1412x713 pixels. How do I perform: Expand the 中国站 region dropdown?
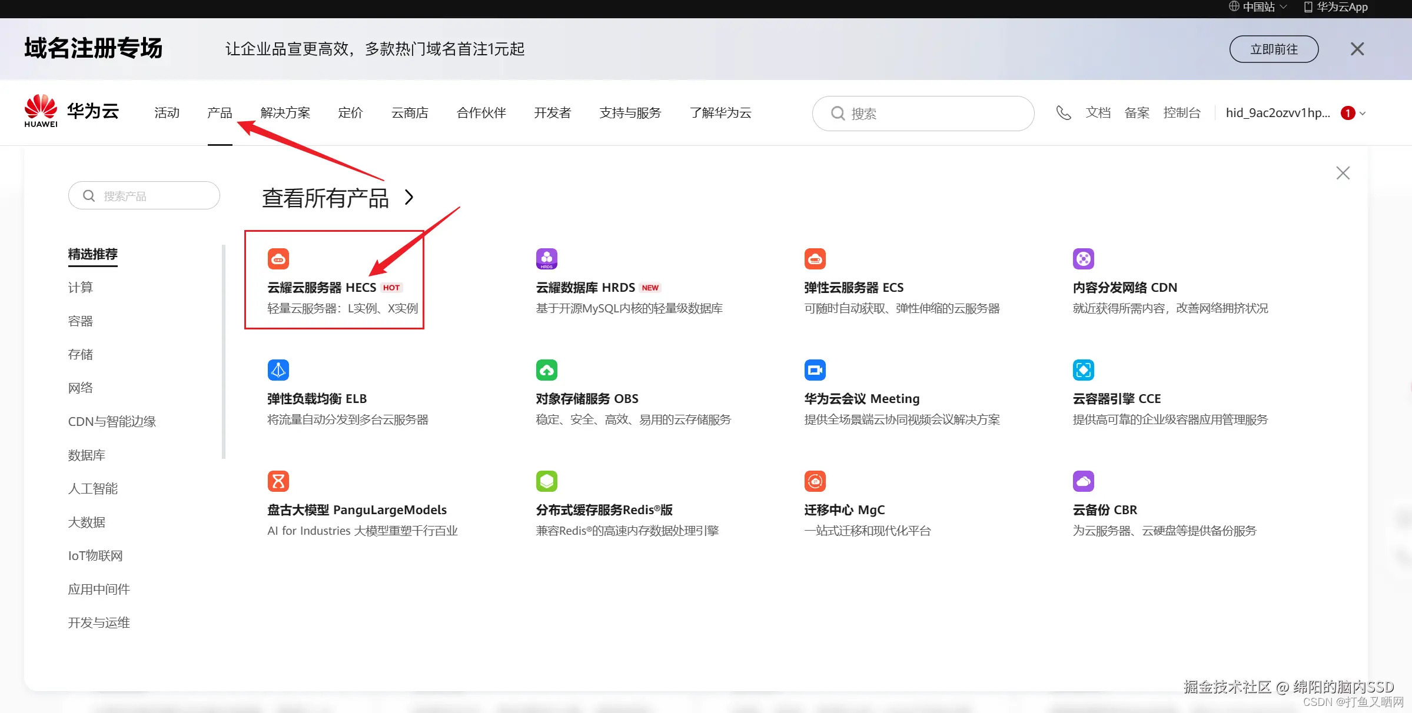[1258, 7]
